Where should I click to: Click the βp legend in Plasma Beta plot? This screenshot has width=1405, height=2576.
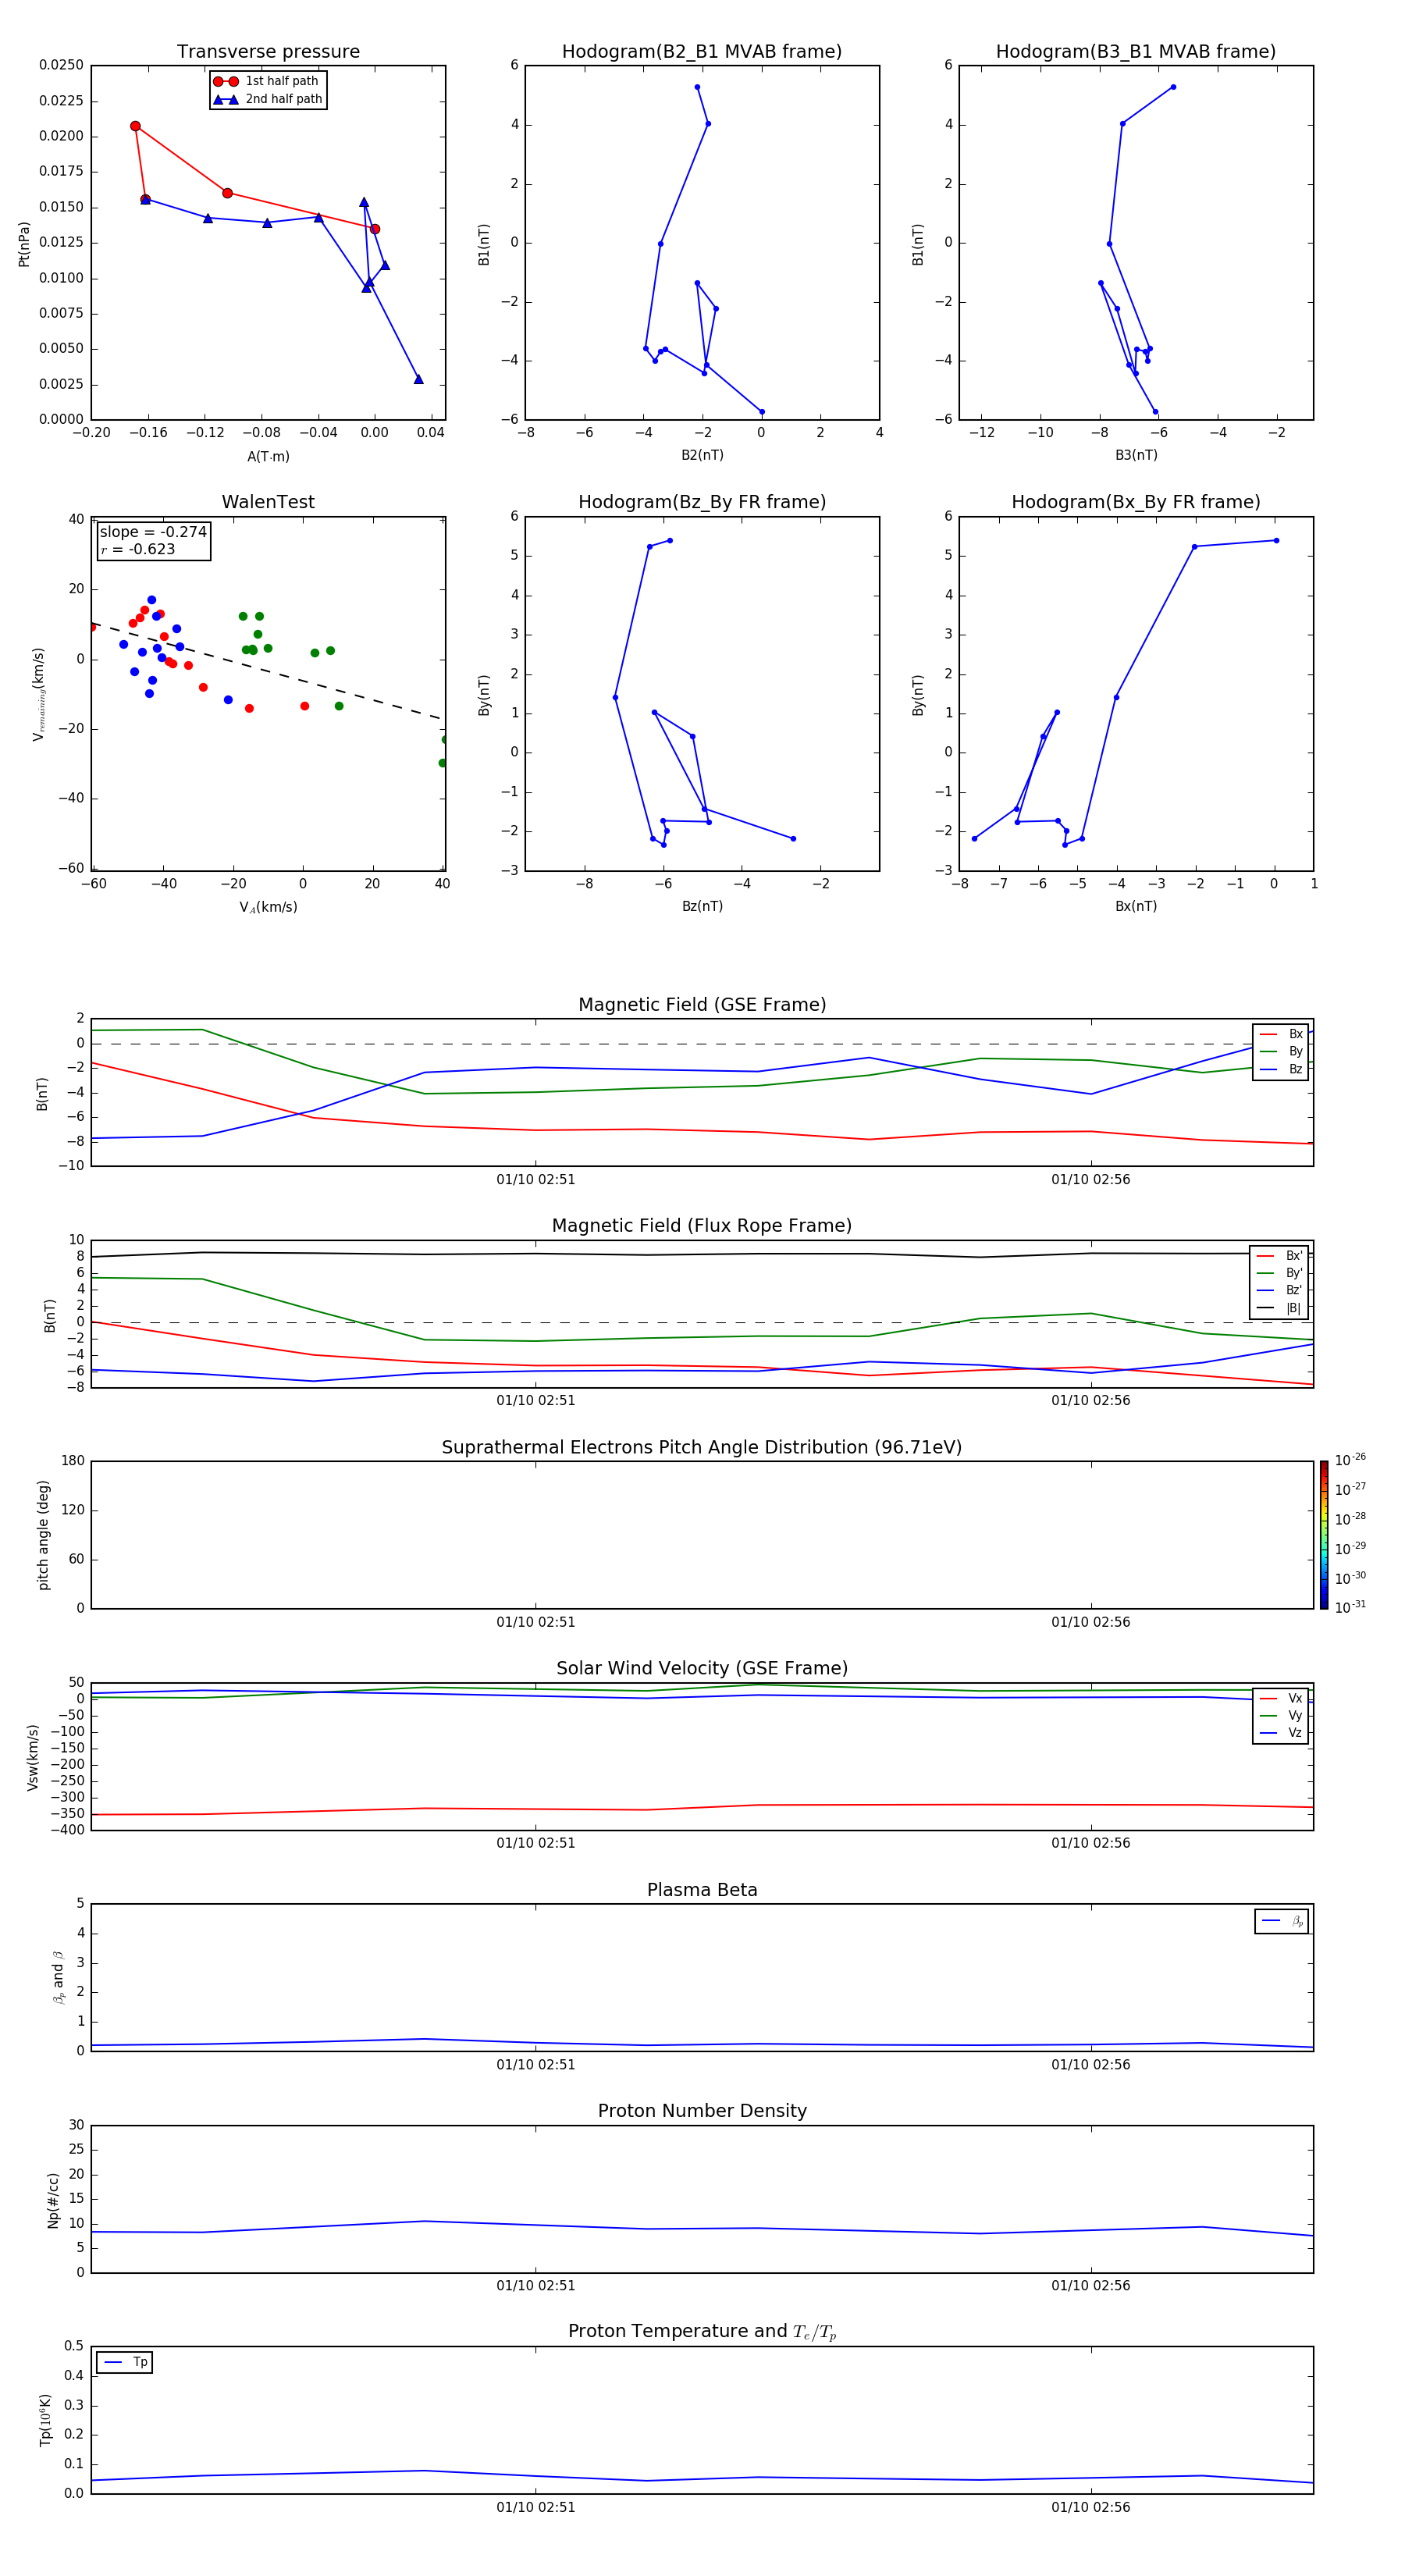click(x=1282, y=1921)
